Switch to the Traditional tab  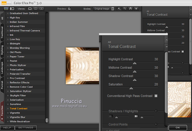(x=2, y=32)
